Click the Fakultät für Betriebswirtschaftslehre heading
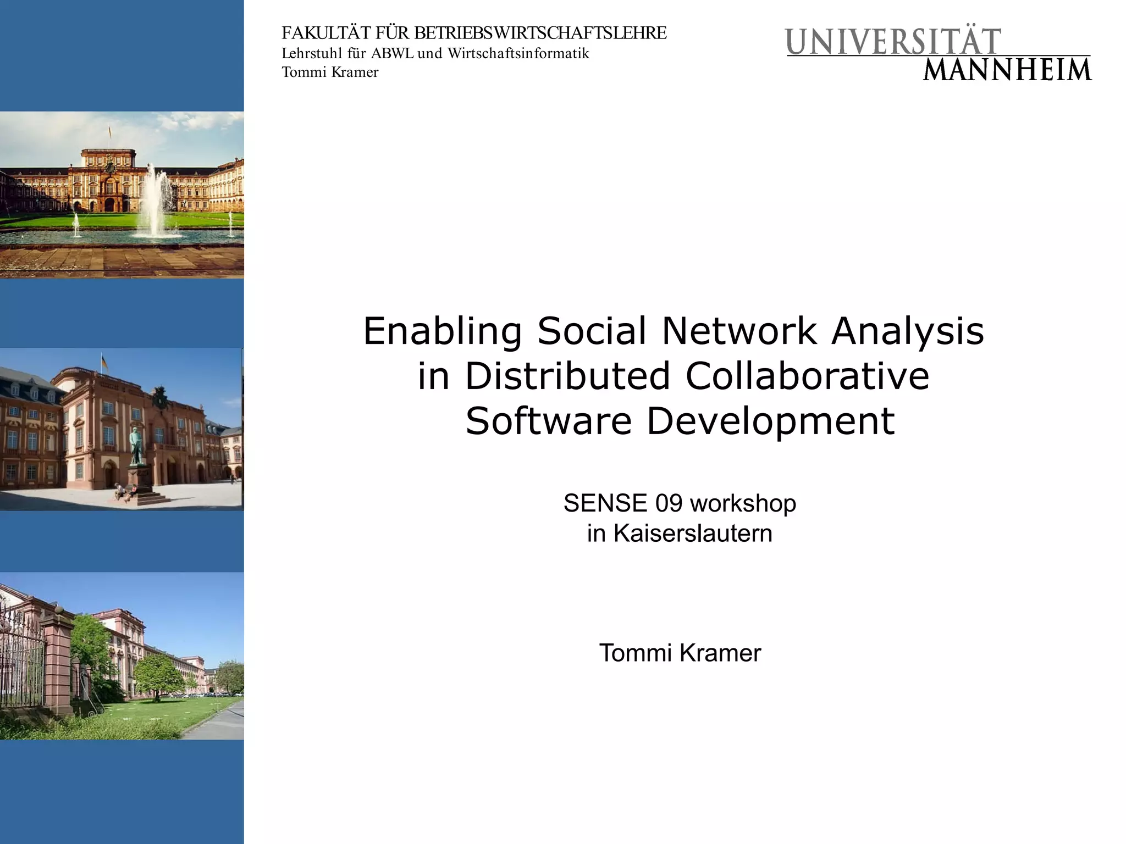The height and width of the screenshot is (844, 1126). coord(473,33)
